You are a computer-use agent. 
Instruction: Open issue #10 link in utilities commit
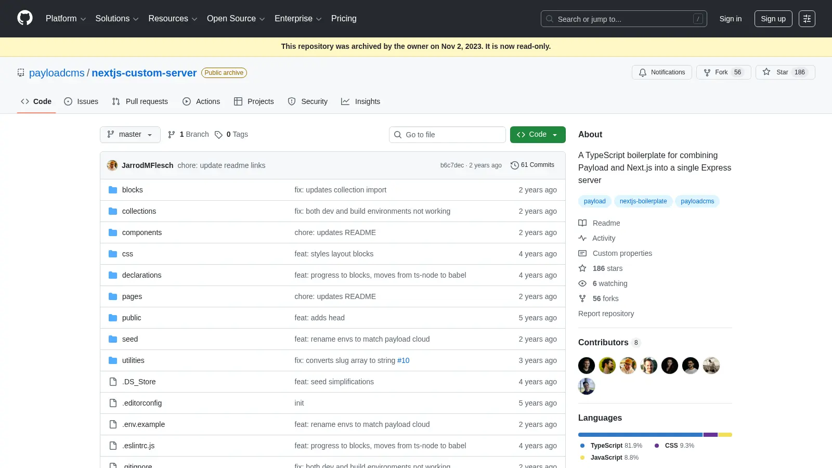tap(404, 360)
